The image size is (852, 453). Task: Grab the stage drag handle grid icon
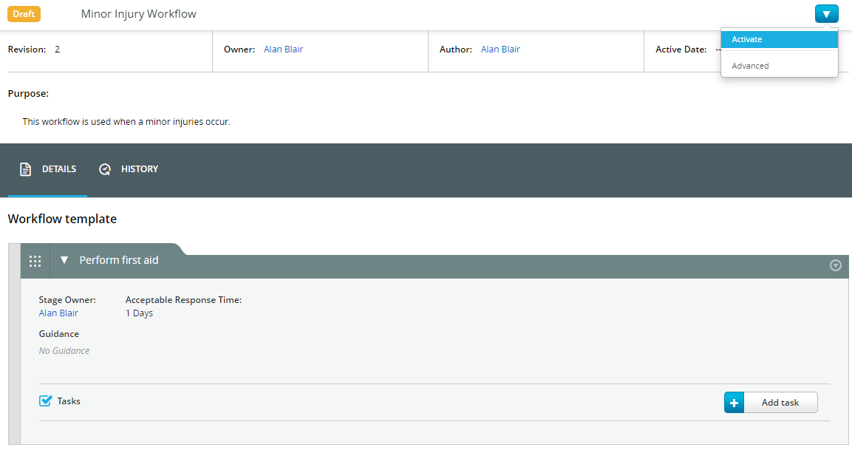coord(35,261)
